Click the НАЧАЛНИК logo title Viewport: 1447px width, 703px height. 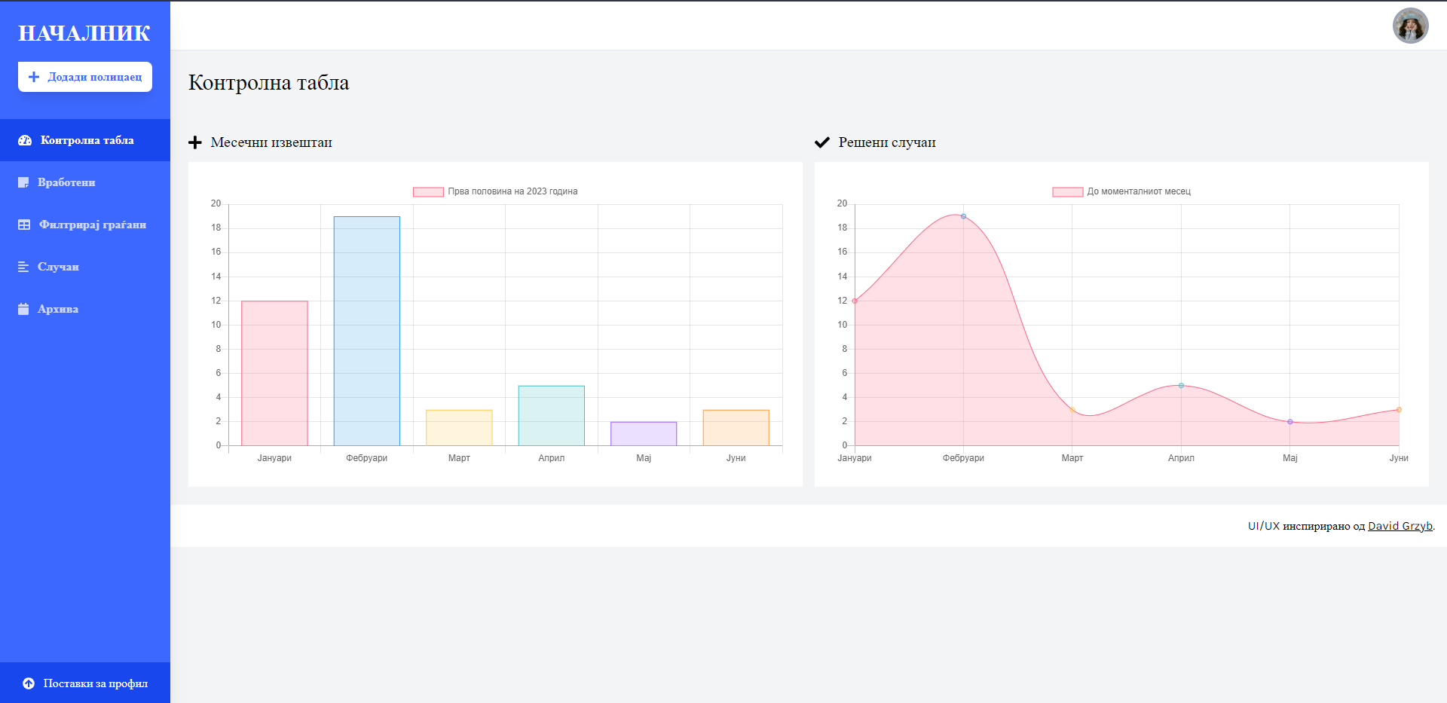point(84,33)
